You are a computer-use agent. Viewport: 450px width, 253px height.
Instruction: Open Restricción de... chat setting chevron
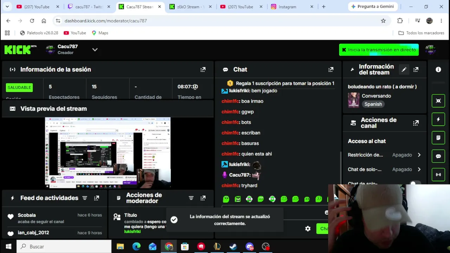coord(419,155)
